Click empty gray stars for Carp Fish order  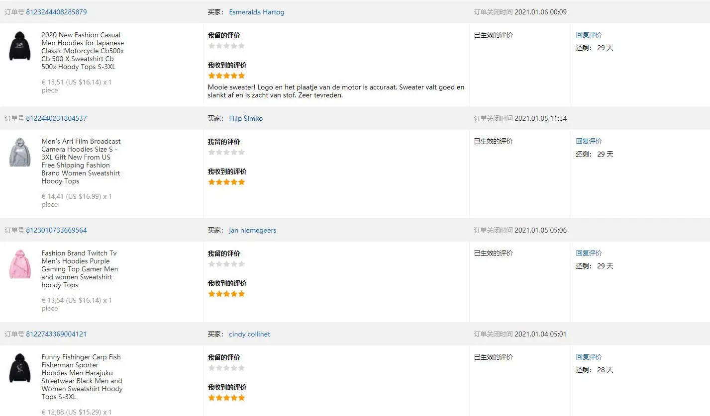(x=226, y=368)
